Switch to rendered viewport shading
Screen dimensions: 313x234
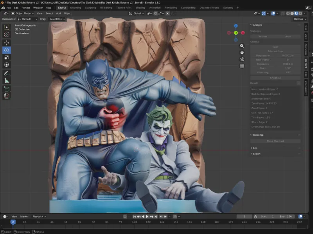point(300,13)
